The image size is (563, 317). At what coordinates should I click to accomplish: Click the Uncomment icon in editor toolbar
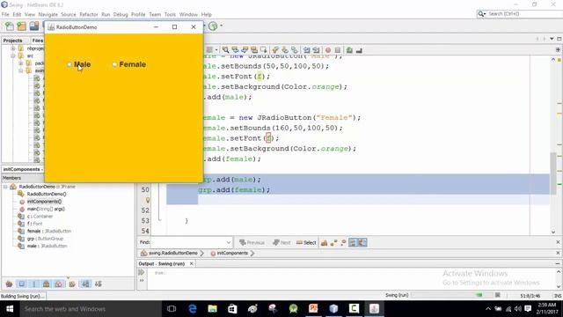click(359, 50)
